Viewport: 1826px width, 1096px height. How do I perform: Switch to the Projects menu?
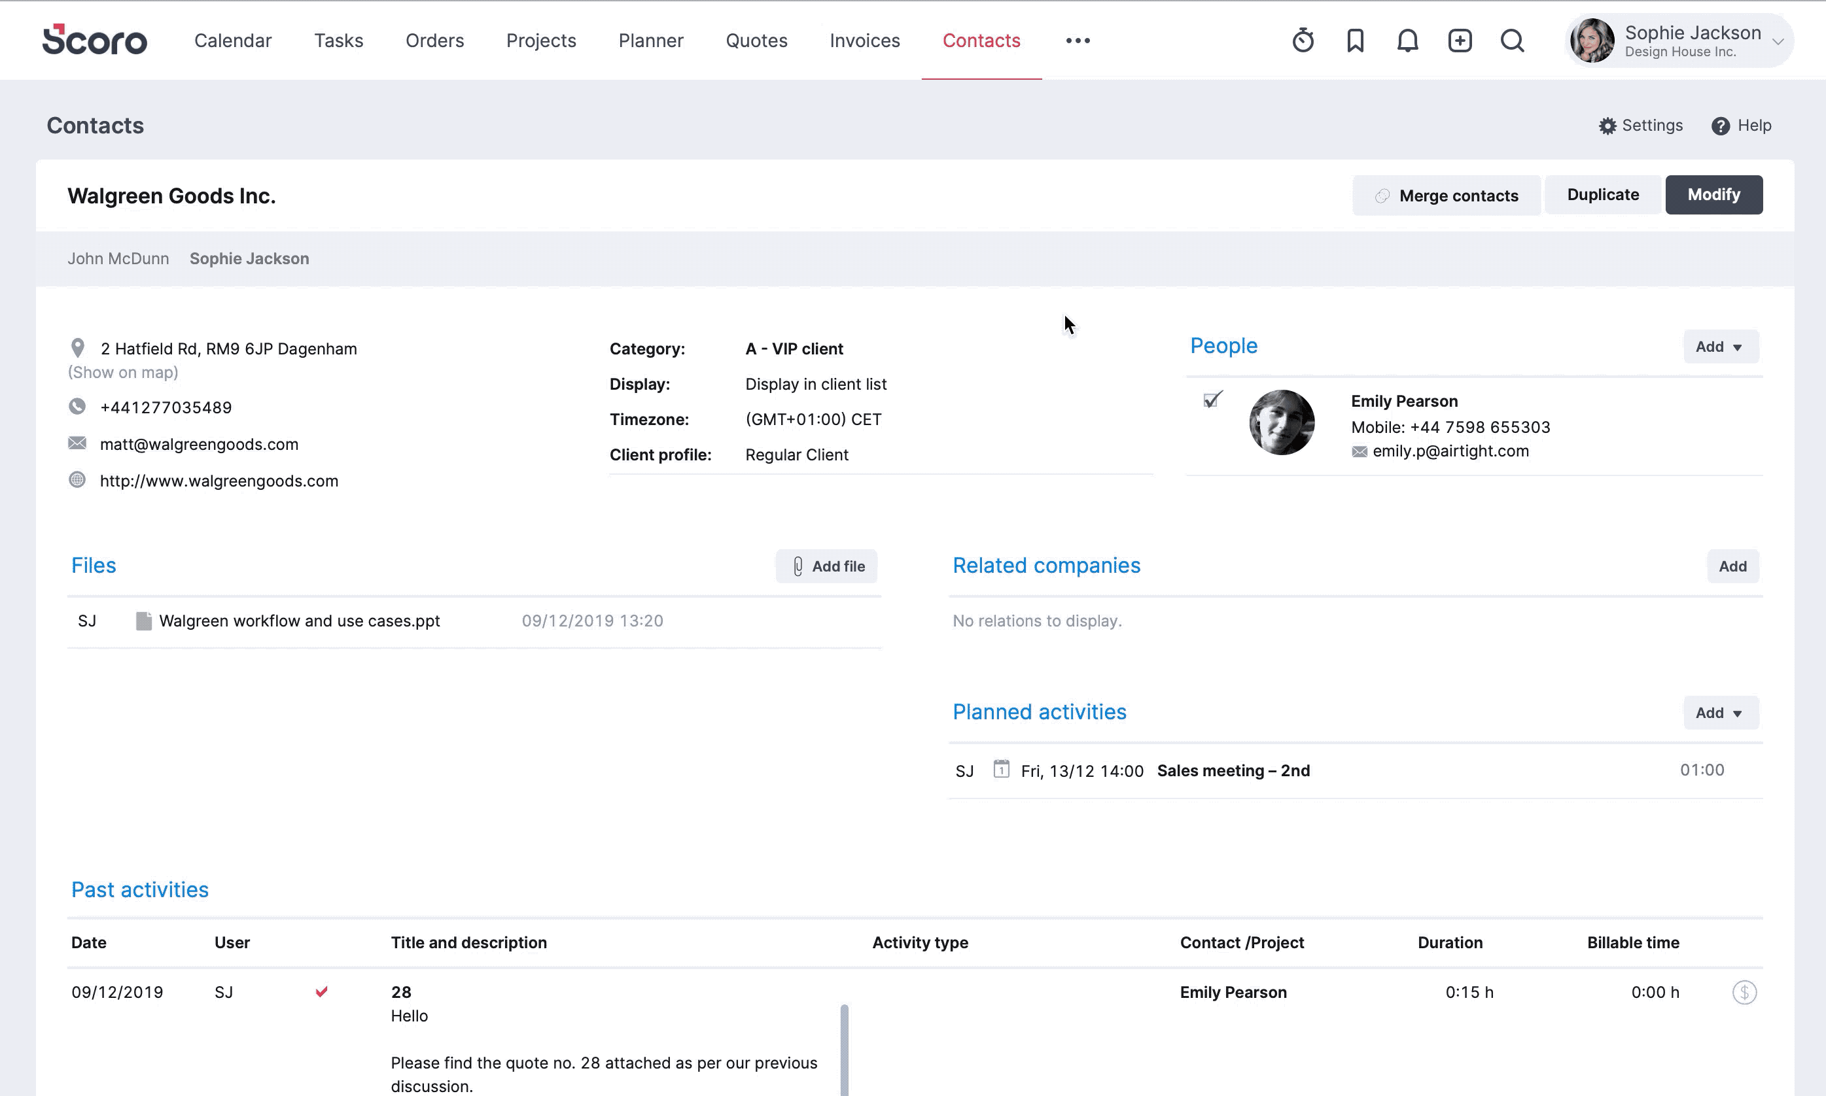pyautogui.click(x=540, y=41)
